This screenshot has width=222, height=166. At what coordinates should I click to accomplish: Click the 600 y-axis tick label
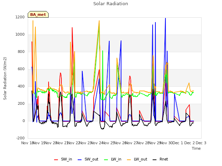[21, 69]
